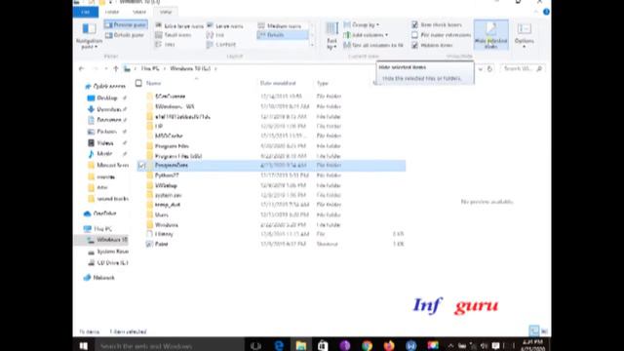Click the Windows Start button
Screen dimensions: 624x351
84,346
